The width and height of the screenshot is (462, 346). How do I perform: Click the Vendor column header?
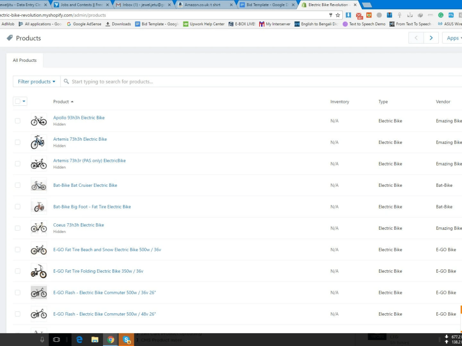443,101
